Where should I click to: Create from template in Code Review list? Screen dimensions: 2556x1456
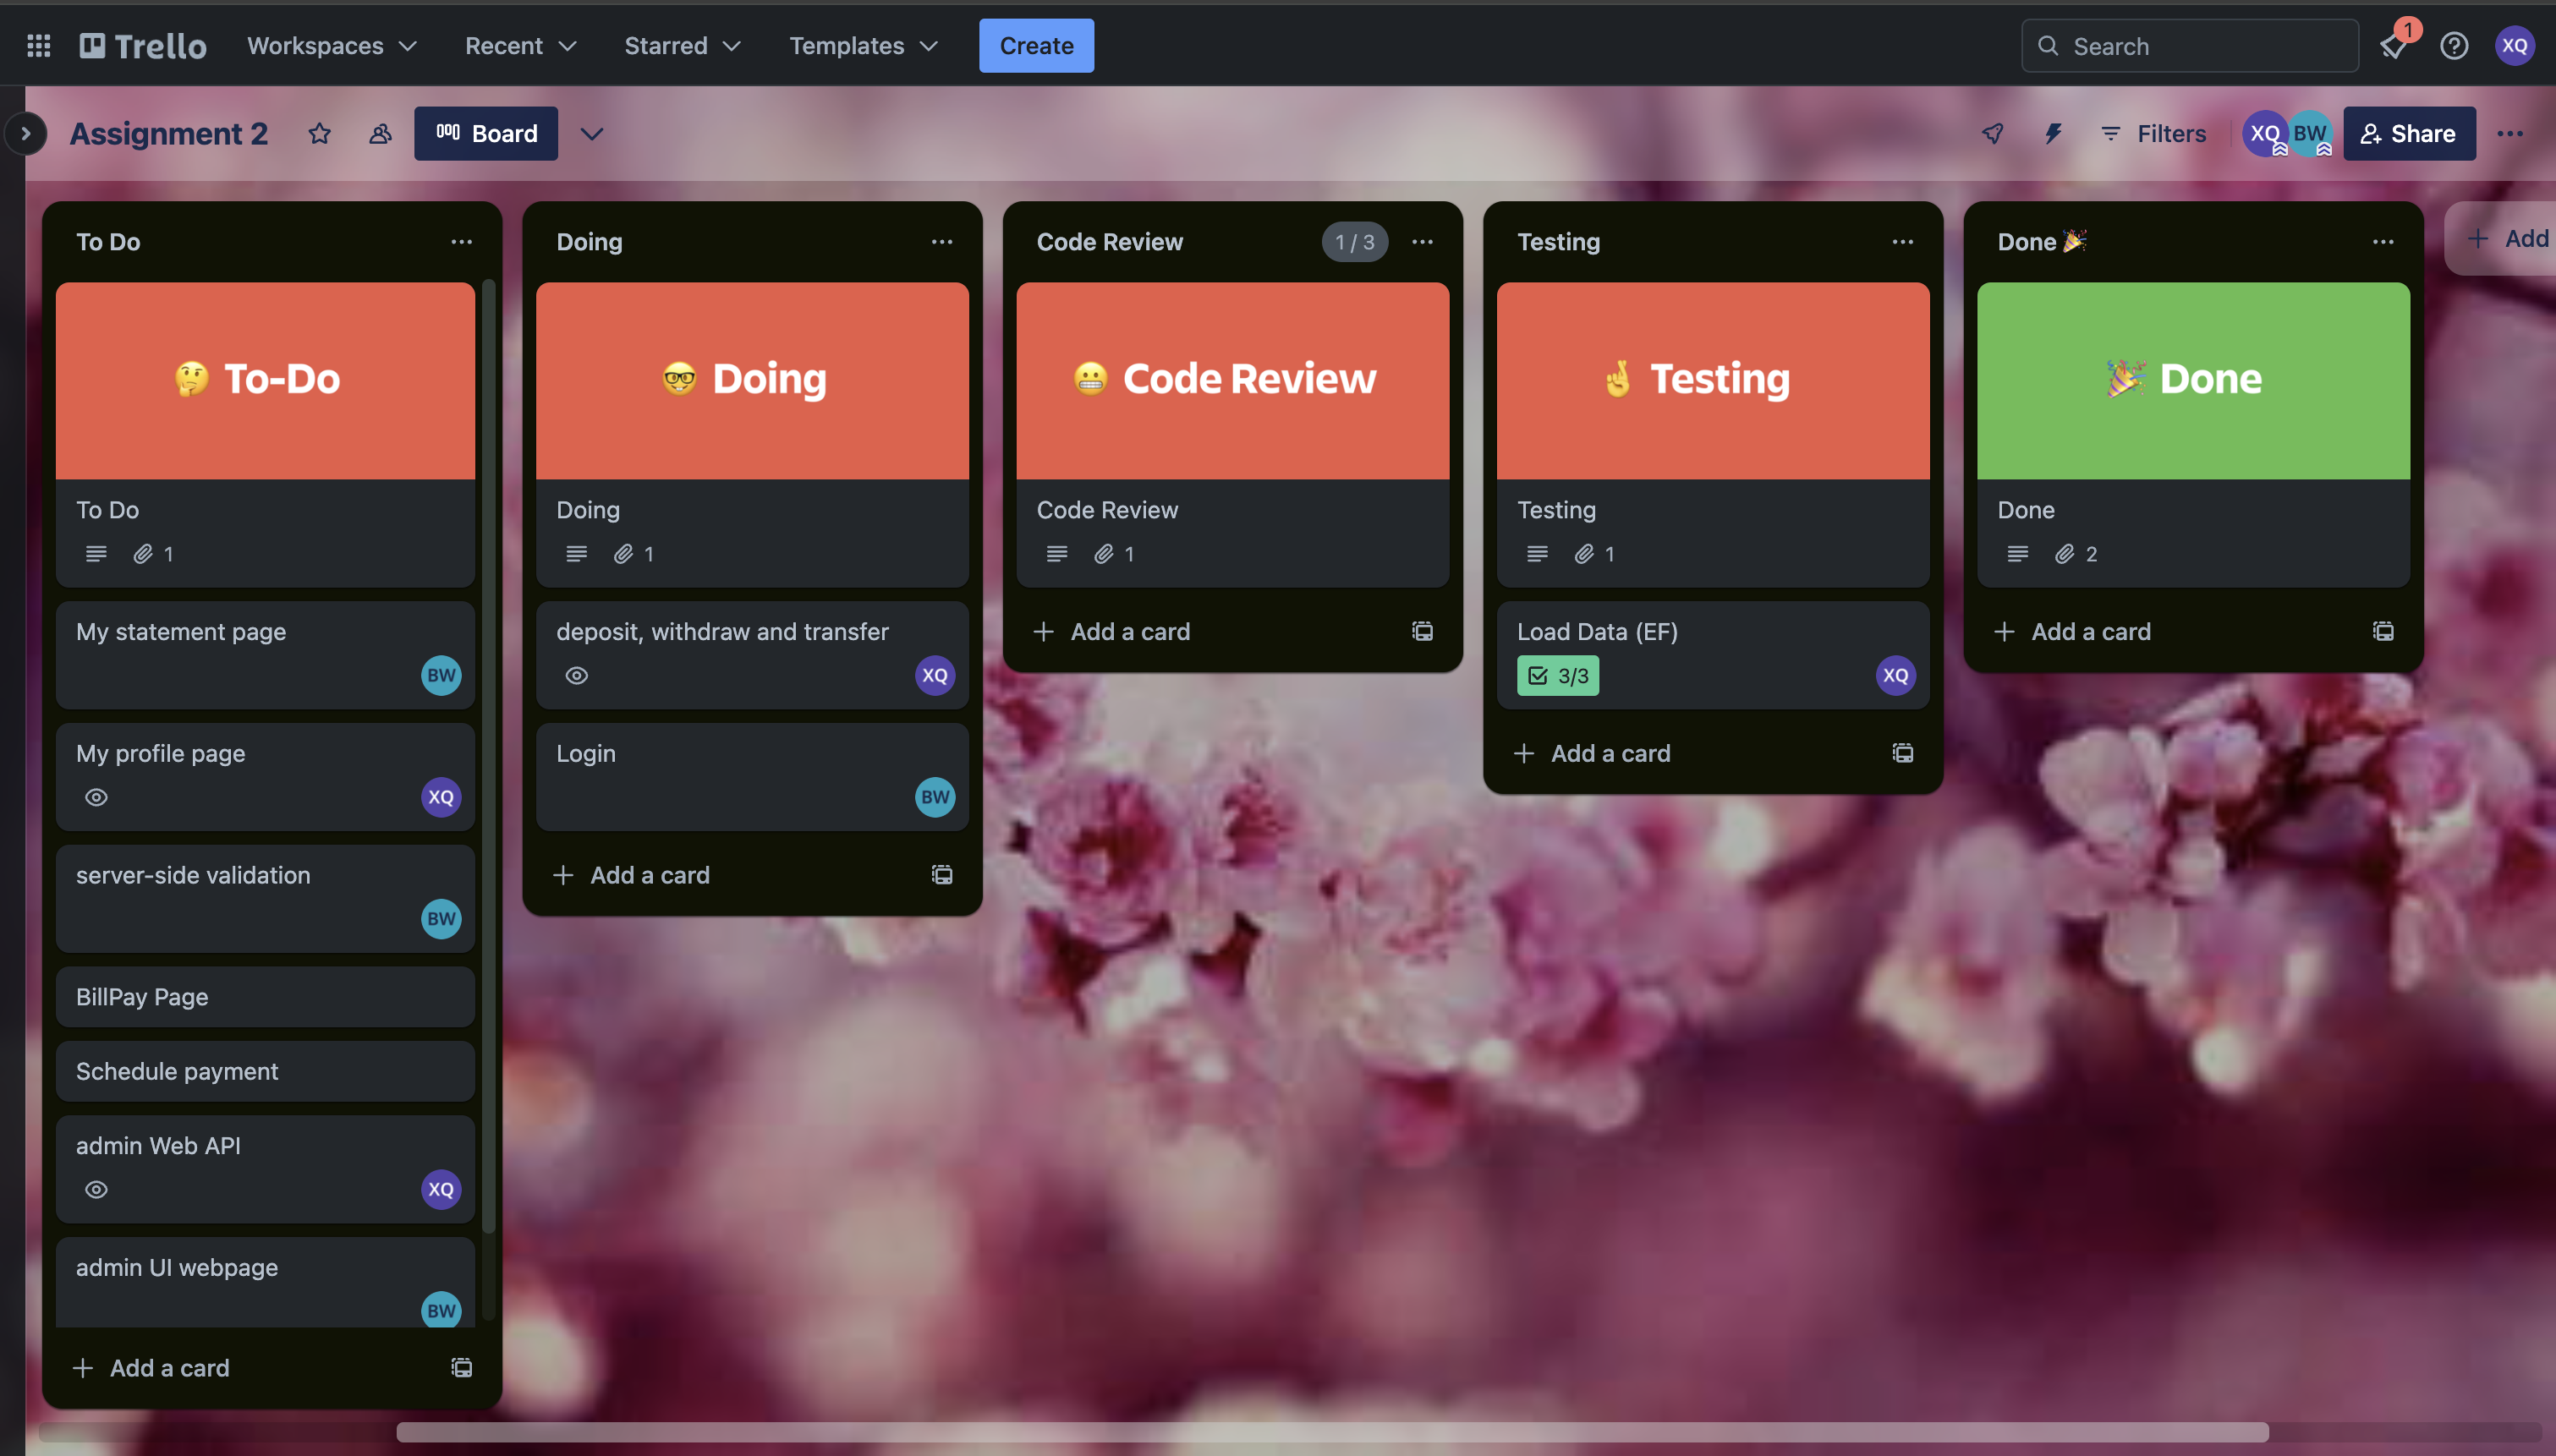tap(1422, 631)
